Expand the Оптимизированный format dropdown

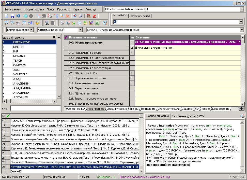(80, 30)
